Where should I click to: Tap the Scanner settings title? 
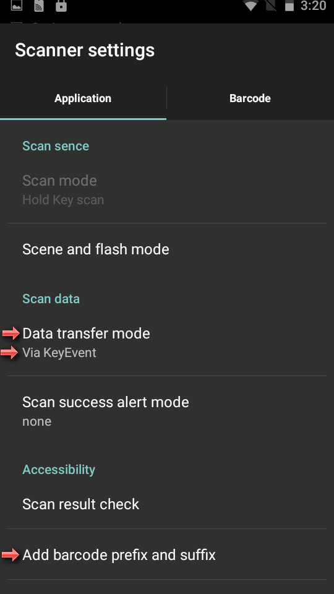pyautogui.click(x=85, y=50)
